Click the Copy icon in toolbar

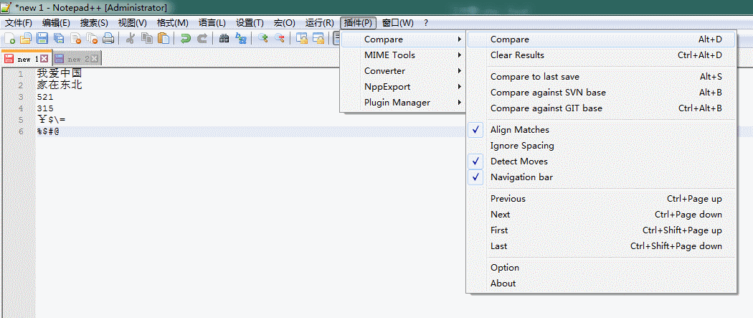click(x=147, y=39)
